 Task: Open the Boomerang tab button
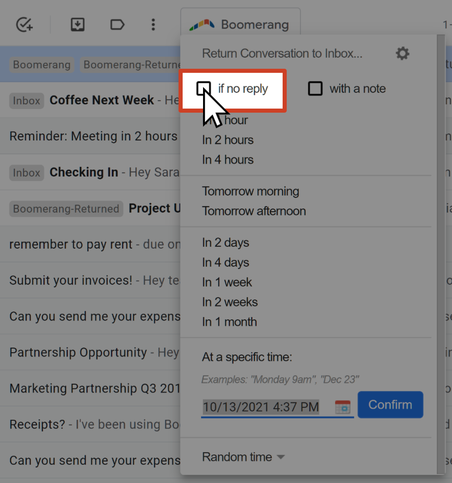click(240, 22)
